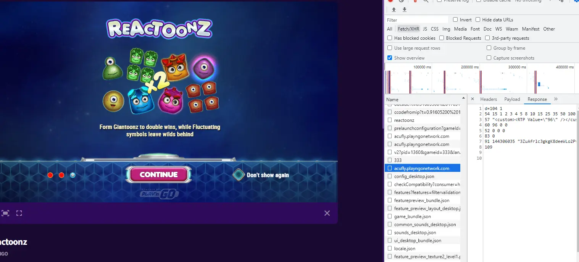Select the sounds_desktop.json request
This screenshot has height=262, width=579.
[x=423, y=232]
